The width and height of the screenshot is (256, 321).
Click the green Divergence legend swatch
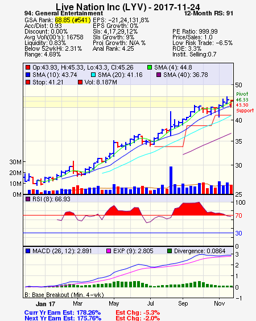tap(170, 251)
